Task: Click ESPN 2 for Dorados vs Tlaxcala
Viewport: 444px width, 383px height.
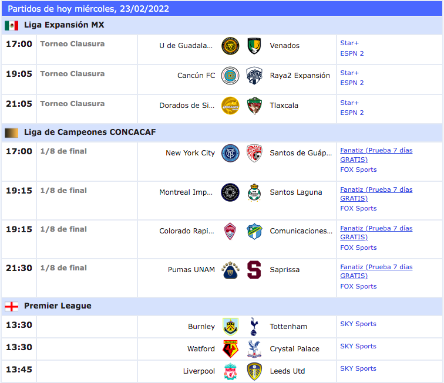Action: point(352,113)
